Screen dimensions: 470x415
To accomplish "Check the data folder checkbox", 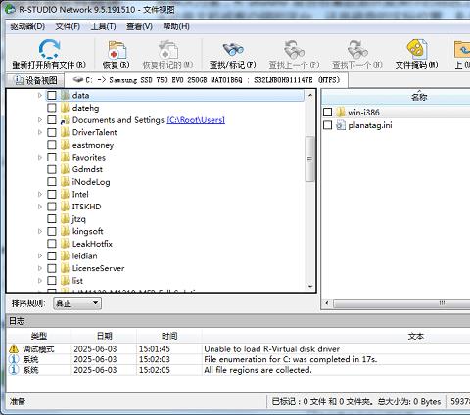I will [52, 95].
